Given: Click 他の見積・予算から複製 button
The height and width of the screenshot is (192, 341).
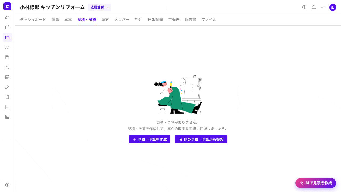Looking at the screenshot, I should click(201, 139).
